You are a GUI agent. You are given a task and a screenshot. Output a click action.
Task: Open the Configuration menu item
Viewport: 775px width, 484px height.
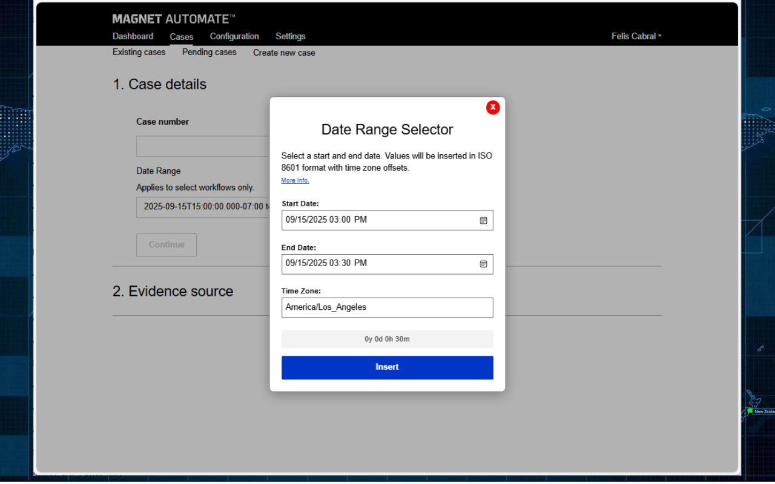pos(234,36)
